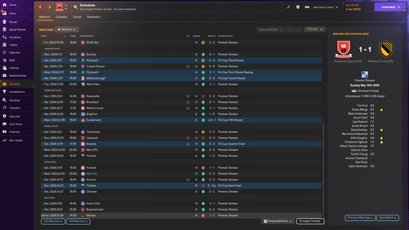The height and width of the screenshot is (230, 409).
Task: Click the Man City opposition link
Action: (x=92, y=174)
